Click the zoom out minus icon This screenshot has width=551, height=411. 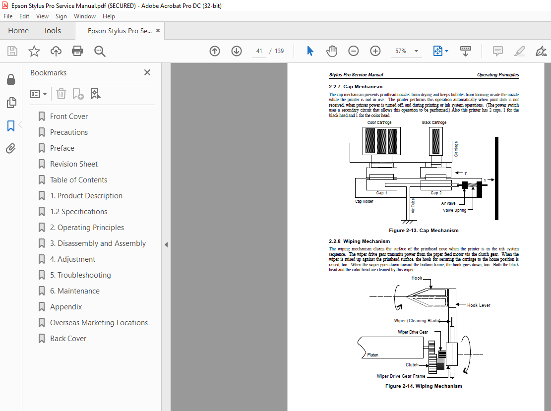tap(353, 51)
